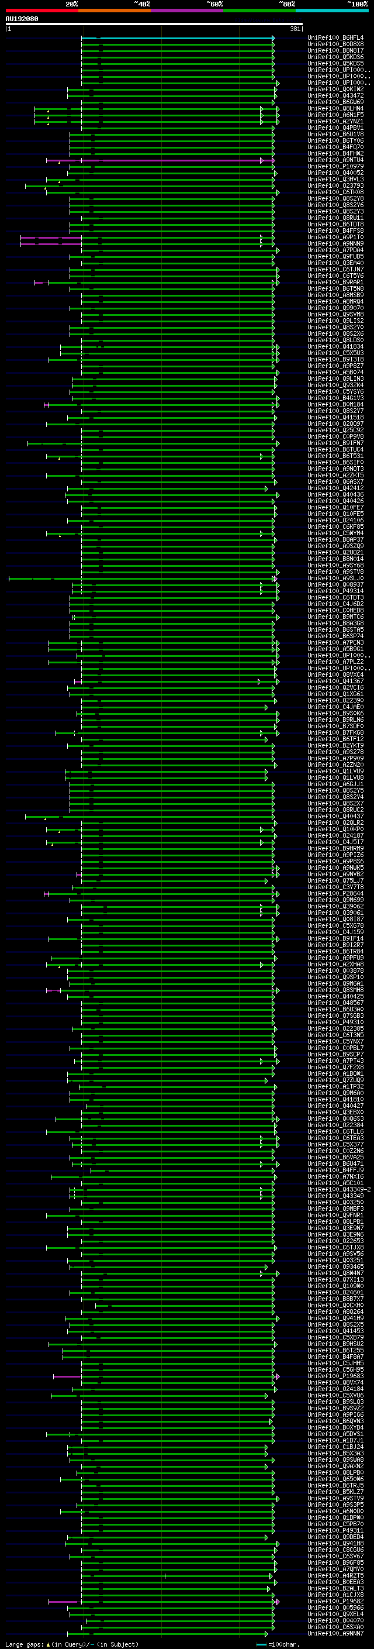Select the UniRef100_P28644 label
374x1649 pixels.
[335, 894]
